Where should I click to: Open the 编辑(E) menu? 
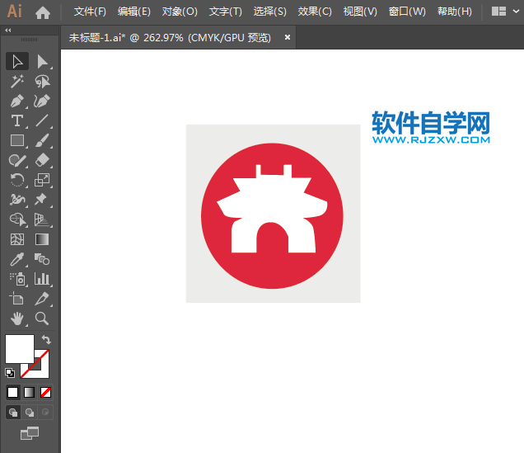pos(134,12)
